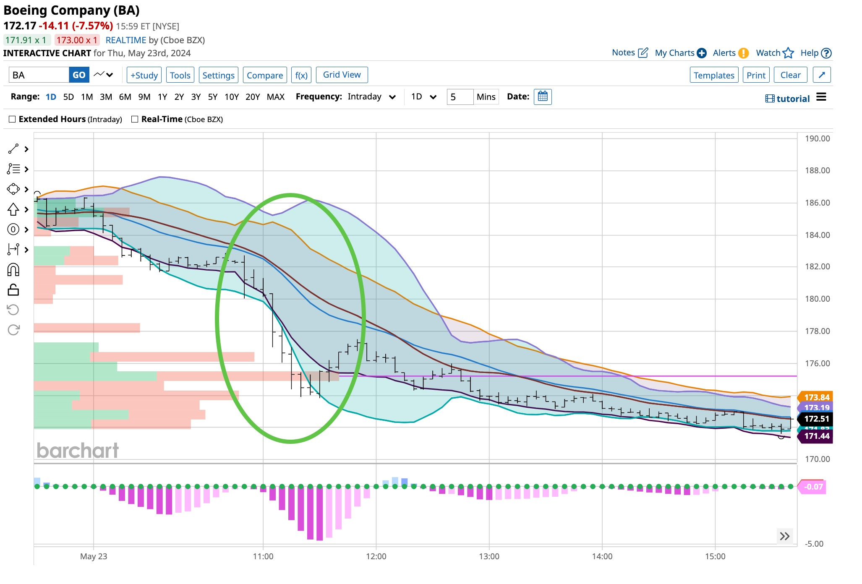Select the 10Y range
The width and height of the screenshot is (862, 584).
click(232, 97)
